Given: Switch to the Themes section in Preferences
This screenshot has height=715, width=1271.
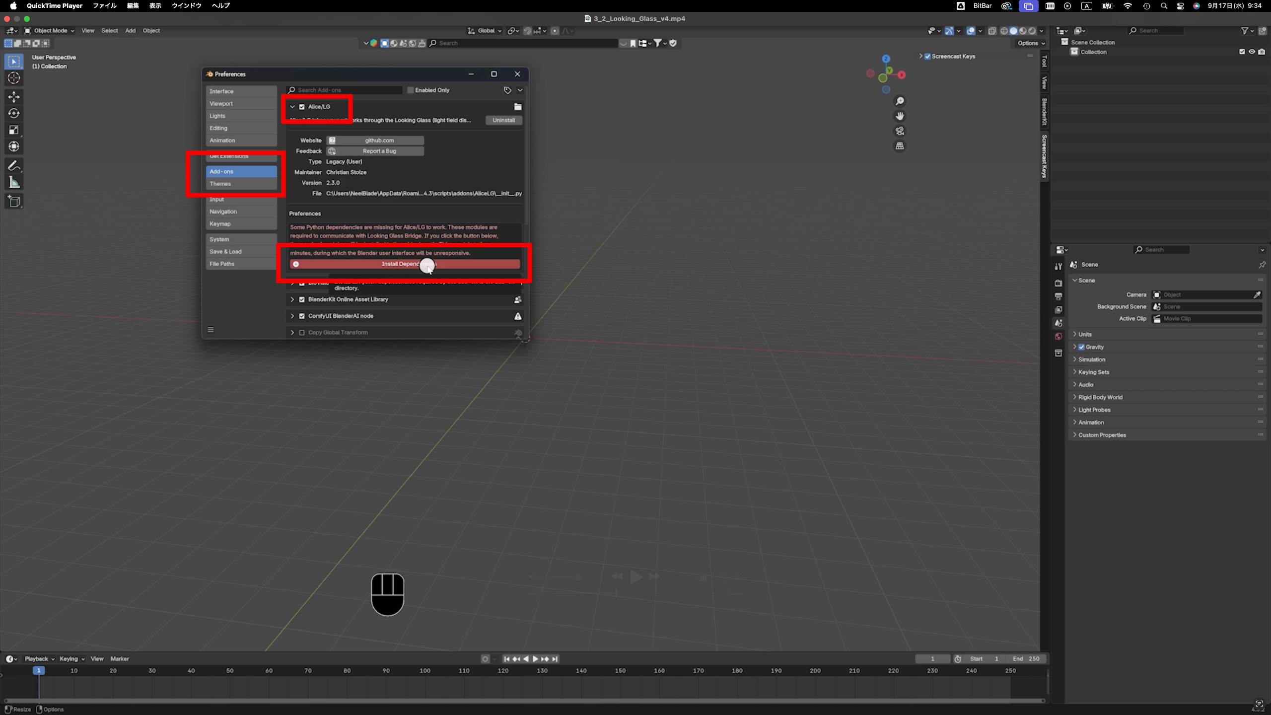Looking at the screenshot, I should 221,183.
